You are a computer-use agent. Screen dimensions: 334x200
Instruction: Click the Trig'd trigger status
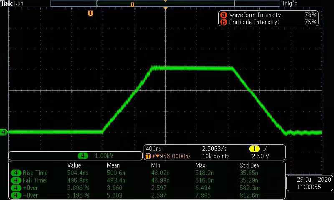pyautogui.click(x=290, y=3)
